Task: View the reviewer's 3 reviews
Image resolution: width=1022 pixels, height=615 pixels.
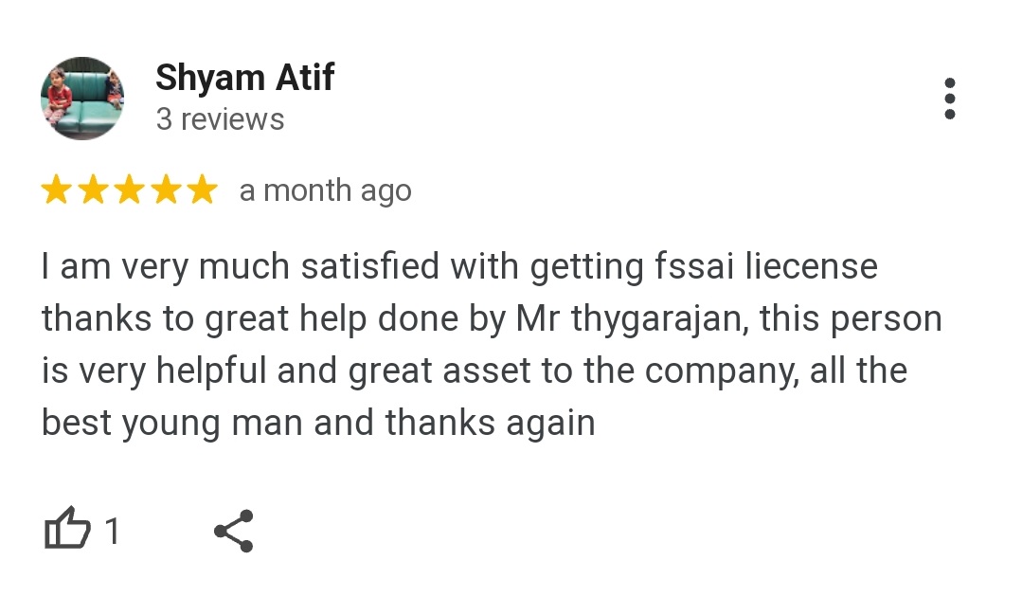Action: [221, 119]
